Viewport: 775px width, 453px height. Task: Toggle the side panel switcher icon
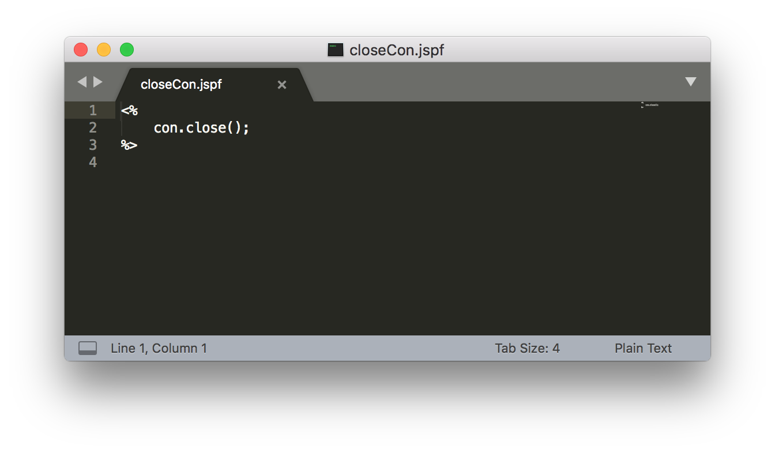coord(88,348)
